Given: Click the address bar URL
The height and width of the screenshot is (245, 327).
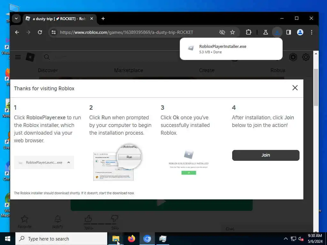Looking at the screenshot, I should (x=126, y=32).
